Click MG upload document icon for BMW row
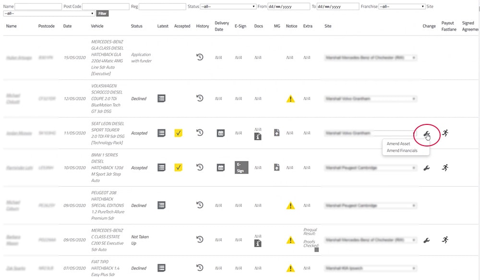Screen dimensions: 480x280 tap(277, 167)
